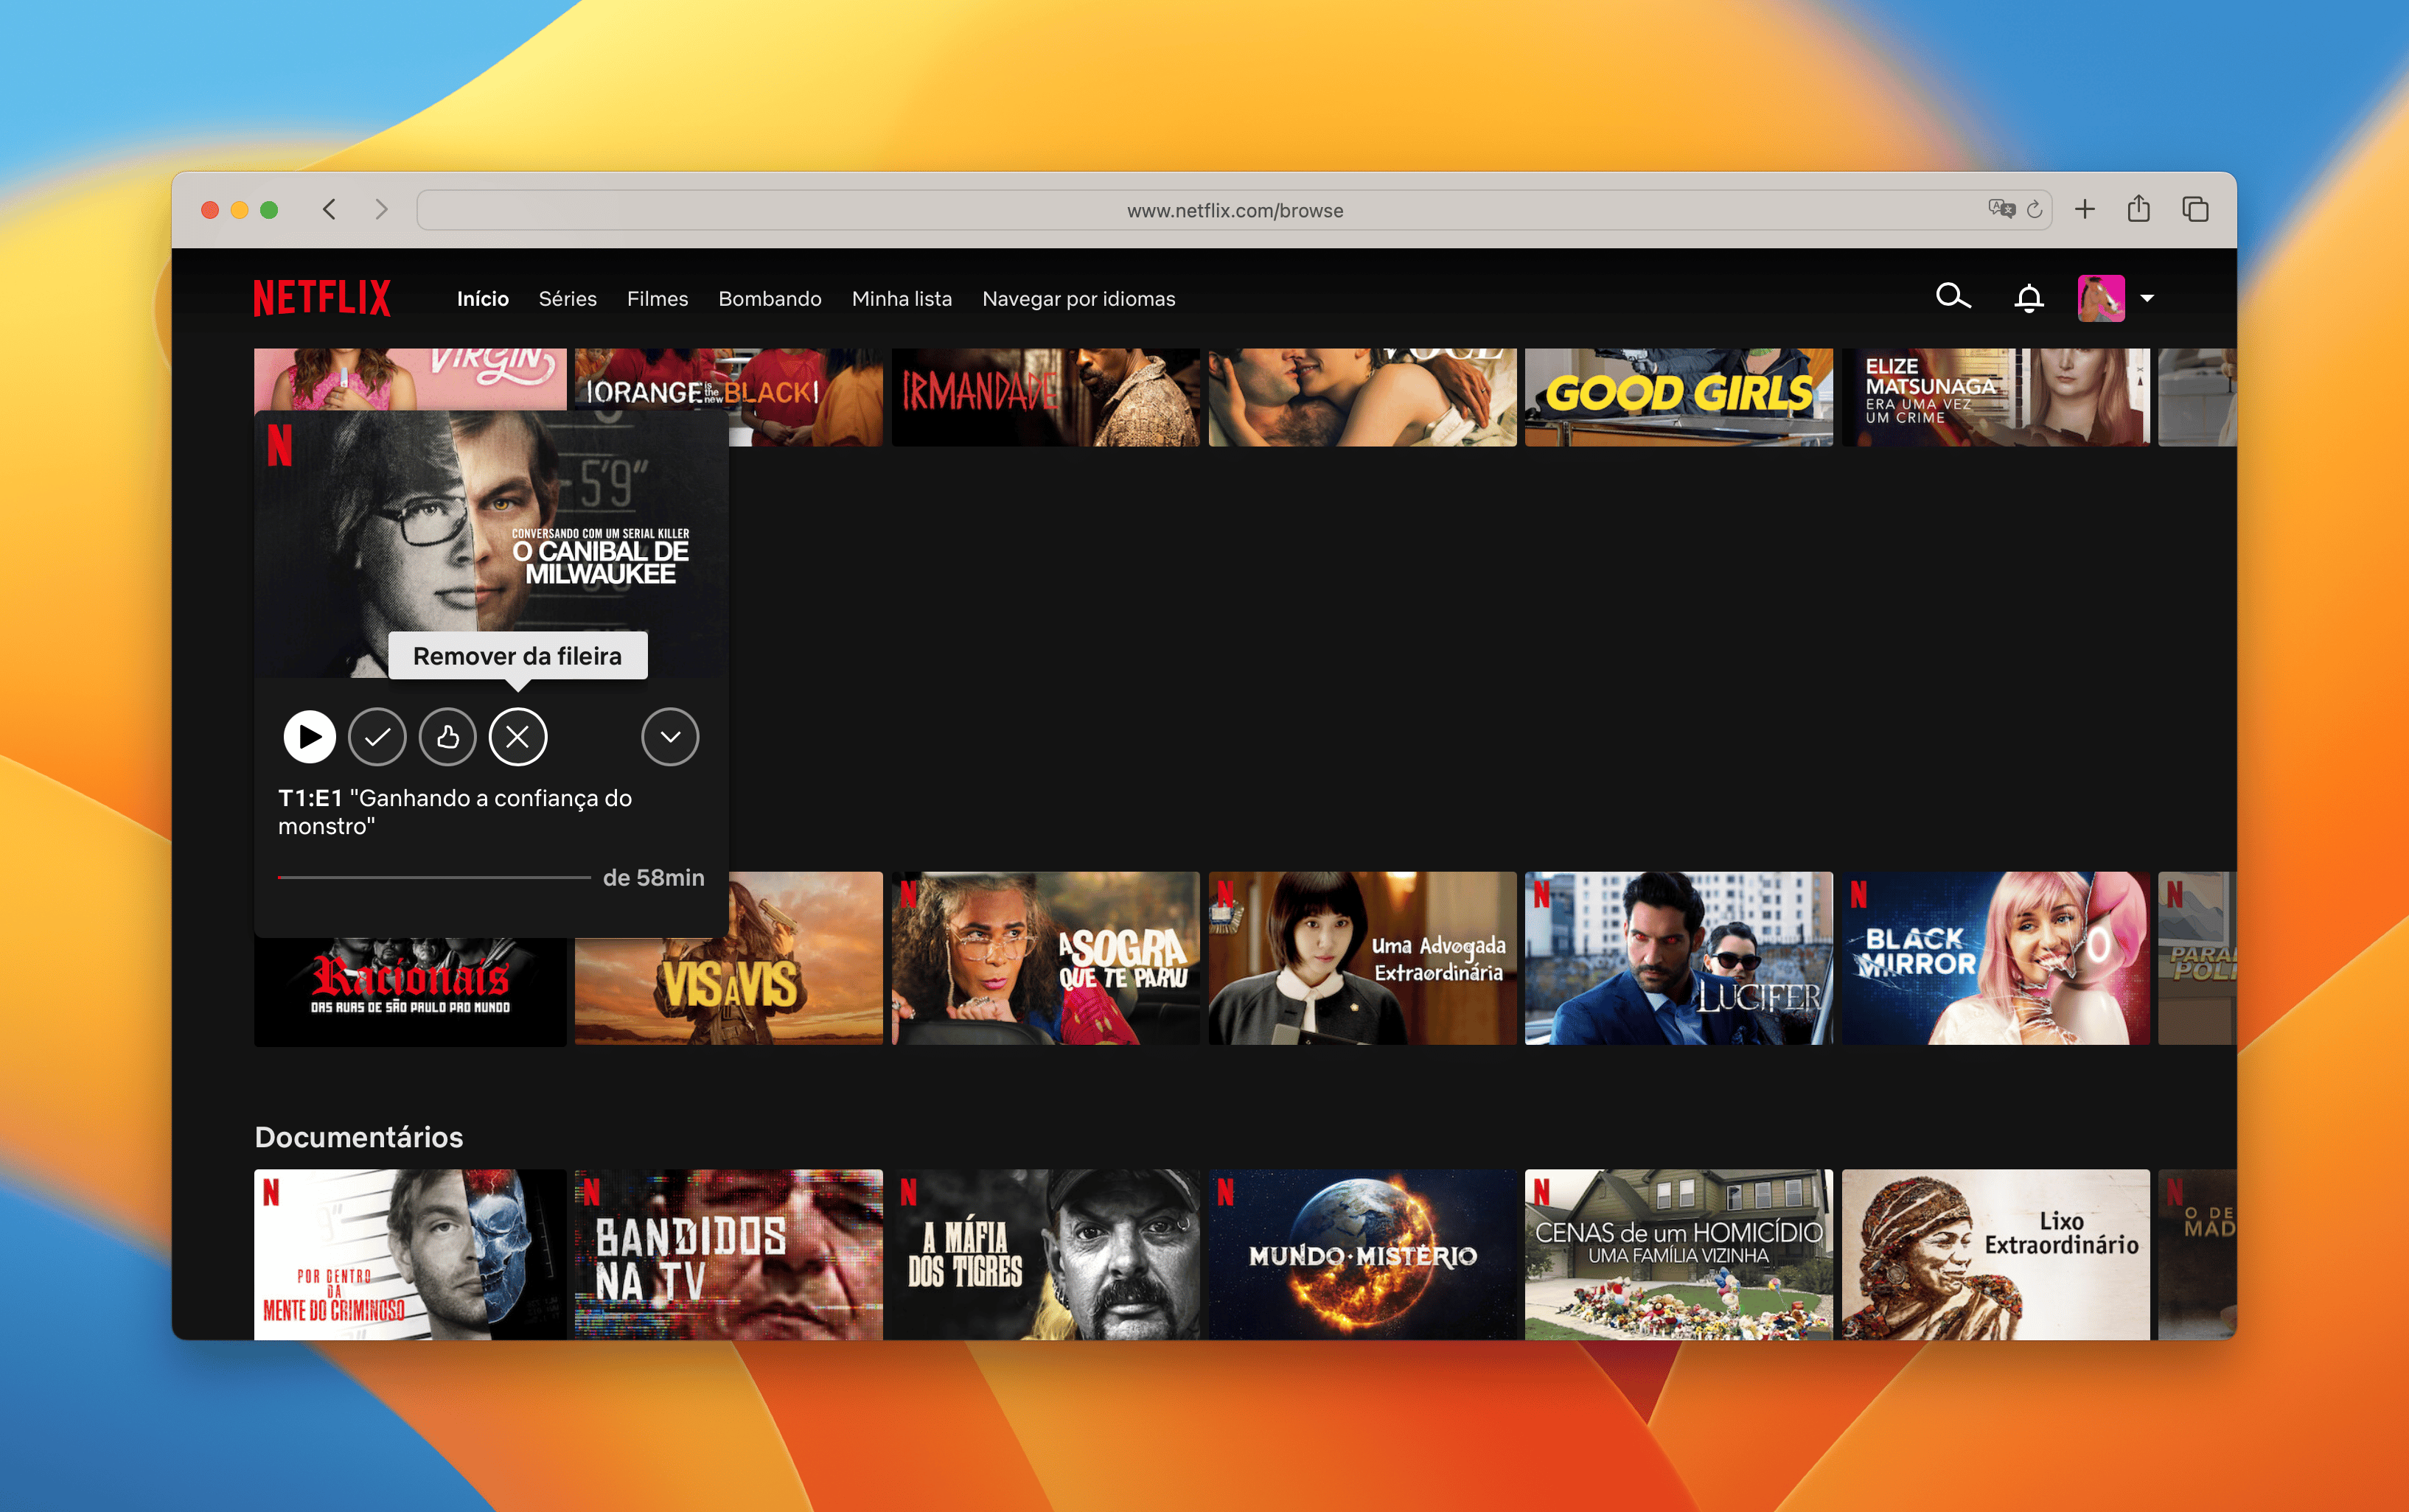
Task: Expand more info chevron on card
Action: click(670, 737)
